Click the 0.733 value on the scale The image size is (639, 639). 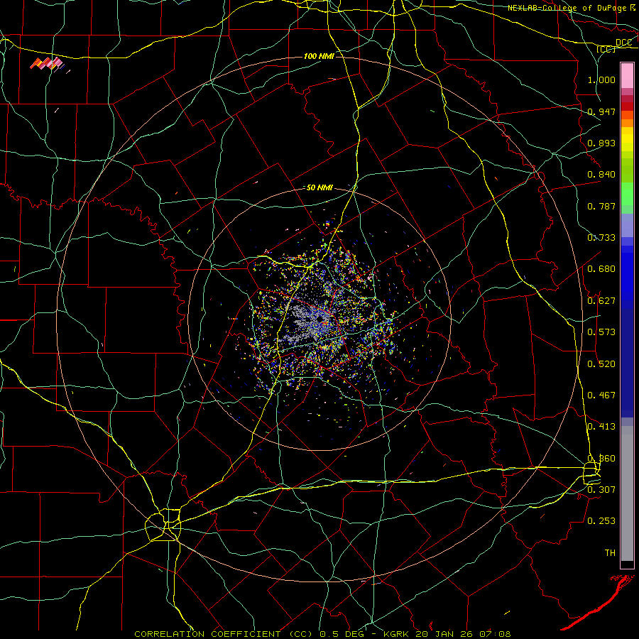(601, 238)
